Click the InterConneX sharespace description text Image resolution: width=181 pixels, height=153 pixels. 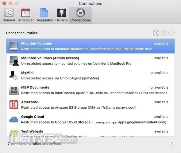pyautogui.click(x=94, y=93)
